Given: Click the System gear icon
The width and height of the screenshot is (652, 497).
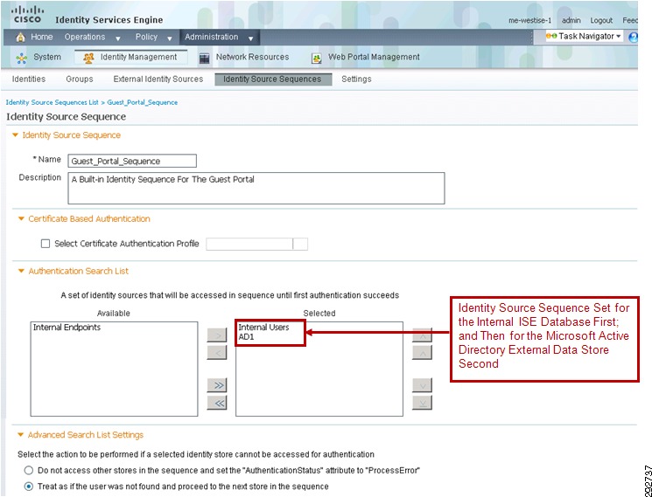Looking at the screenshot, I should 22,58.
